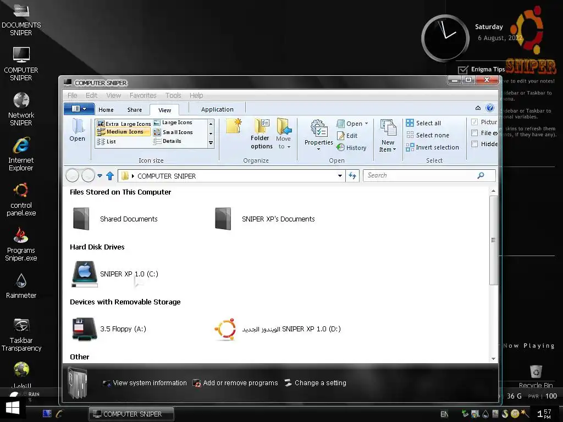Screen dimensions: 563x422
Task: Choose Small Icons view
Action: click(x=173, y=132)
